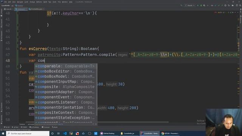Open the Analyze menu

pos(32,2)
